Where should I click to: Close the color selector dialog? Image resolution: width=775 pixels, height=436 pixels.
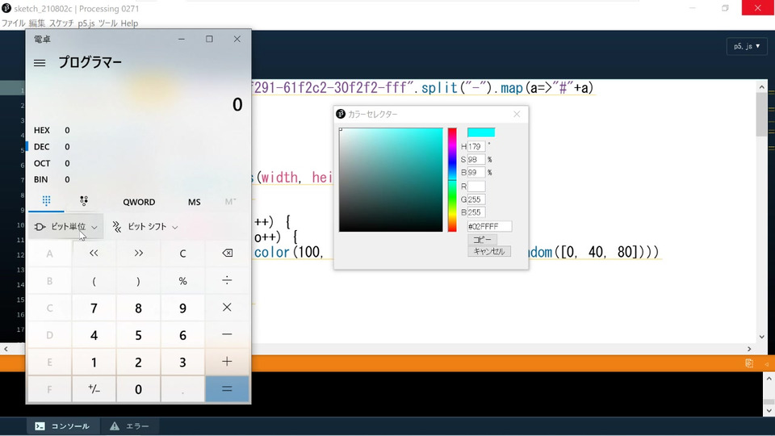point(517,114)
